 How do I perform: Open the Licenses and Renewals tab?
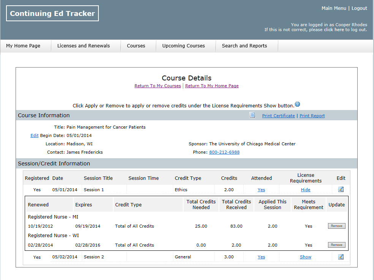pos(84,46)
